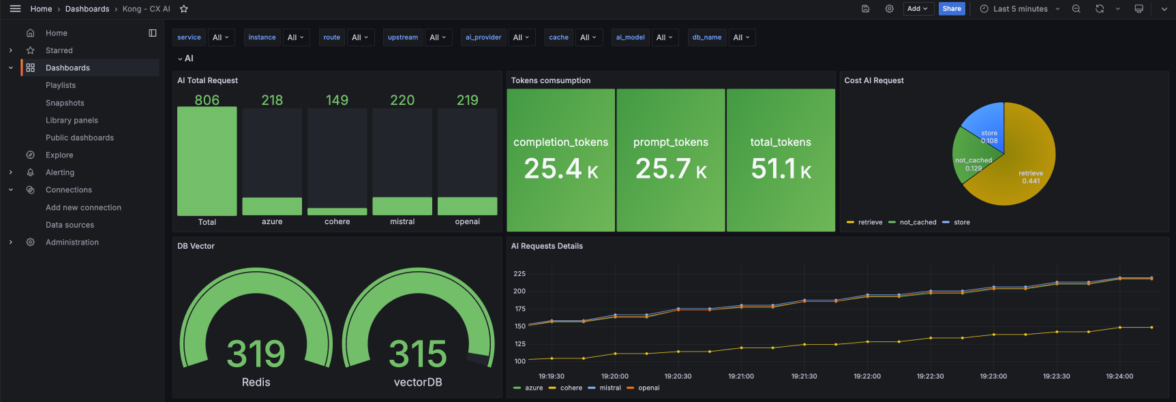Click the AI Requests Details panel title
Image resolution: width=1176 pixels, height=402 pixels.
point(547,246)
